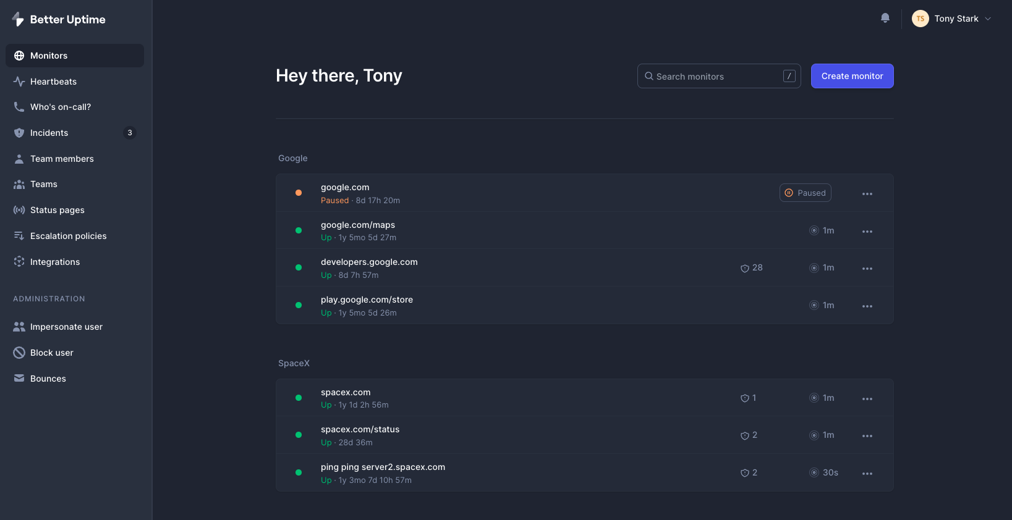Open more options for spacex.com/status
Screen dimensions: 1012x520
point(867,436)
